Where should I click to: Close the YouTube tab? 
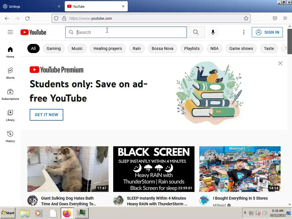coord(123,6)
